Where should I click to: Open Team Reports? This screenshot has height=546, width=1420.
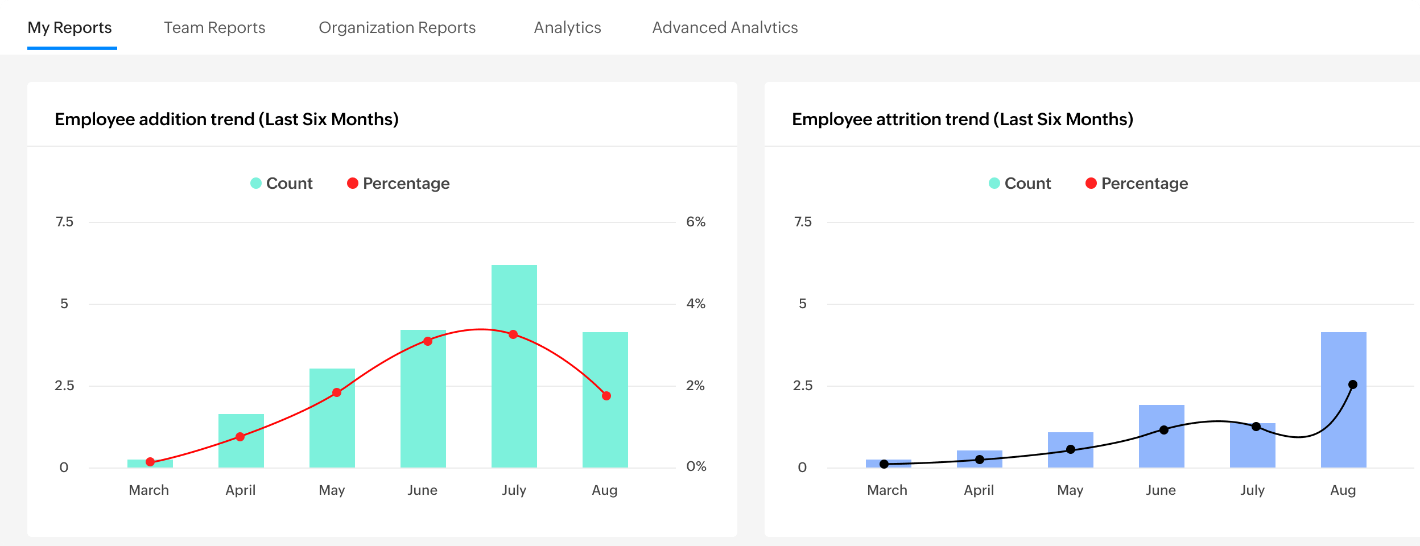click(x=215, y=27)
